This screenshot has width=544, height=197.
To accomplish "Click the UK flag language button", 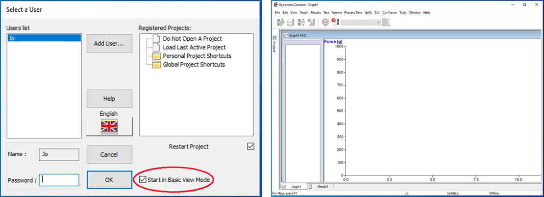I will pyautogui.click(x=109, y=127).
